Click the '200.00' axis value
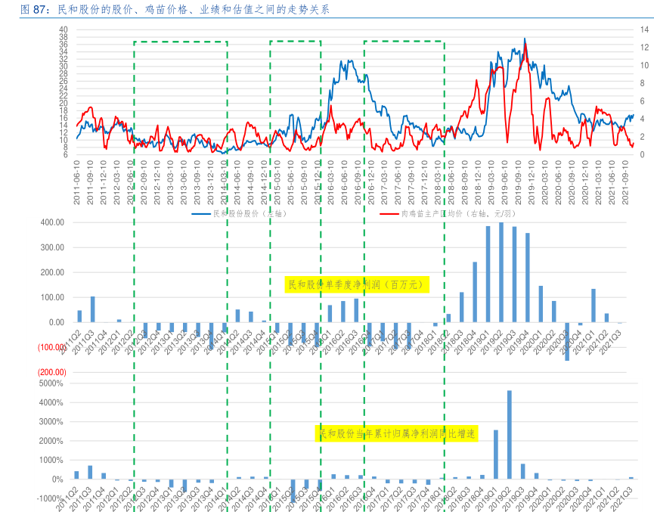Screen dimensions: 654x512 click(52, 272)
